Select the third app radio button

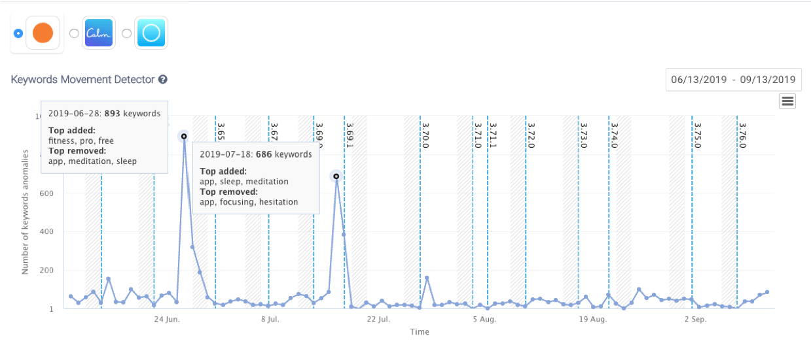127,33
